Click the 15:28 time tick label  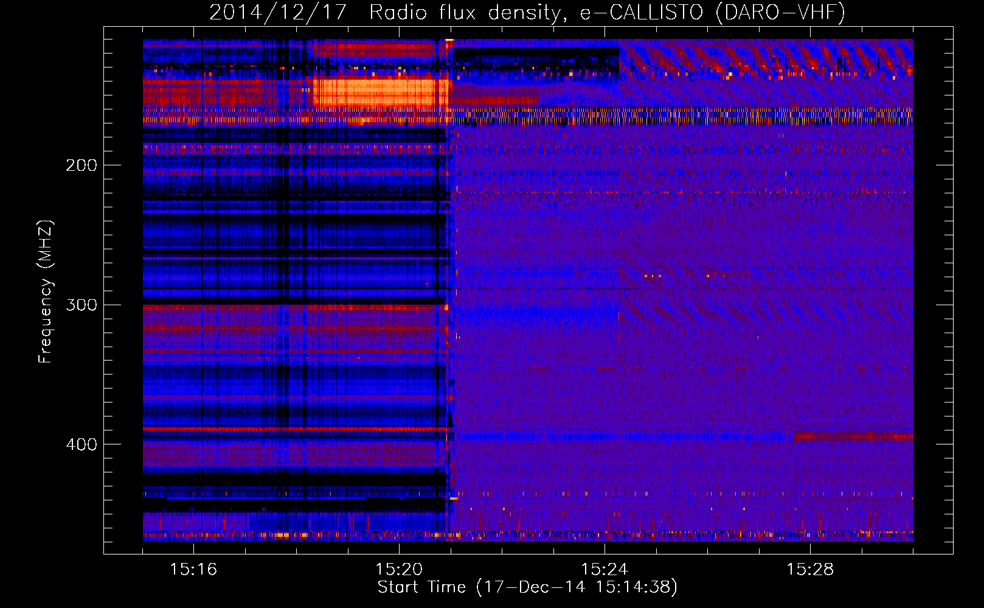coord(810,569)
